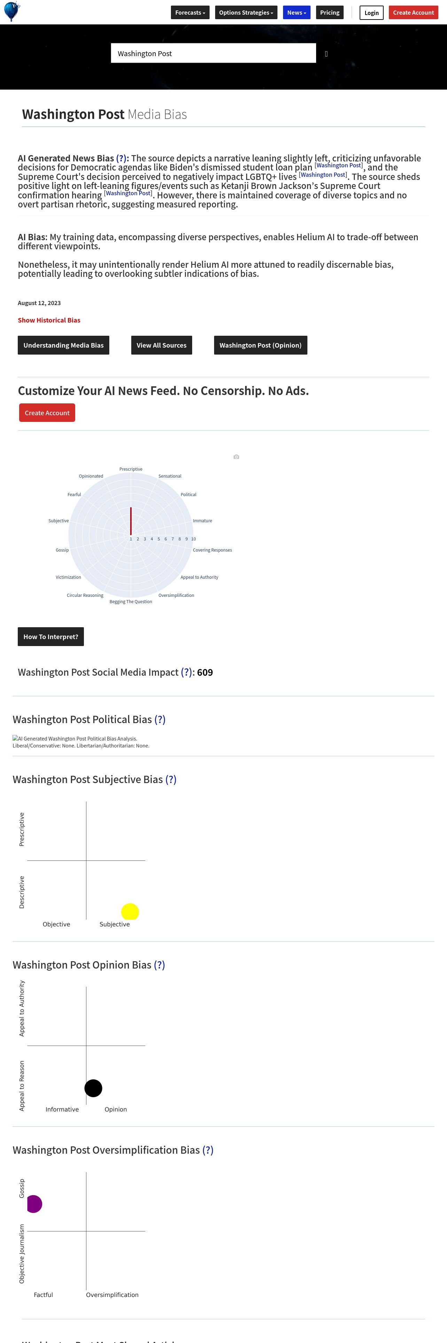Open Social Media Impact help question mark

[x=186, y=673]
